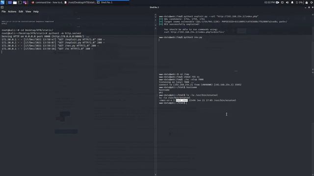314x176 pixels.
Task: Click the screen recorder camera tray icon
Action: [x=277, y=2]
